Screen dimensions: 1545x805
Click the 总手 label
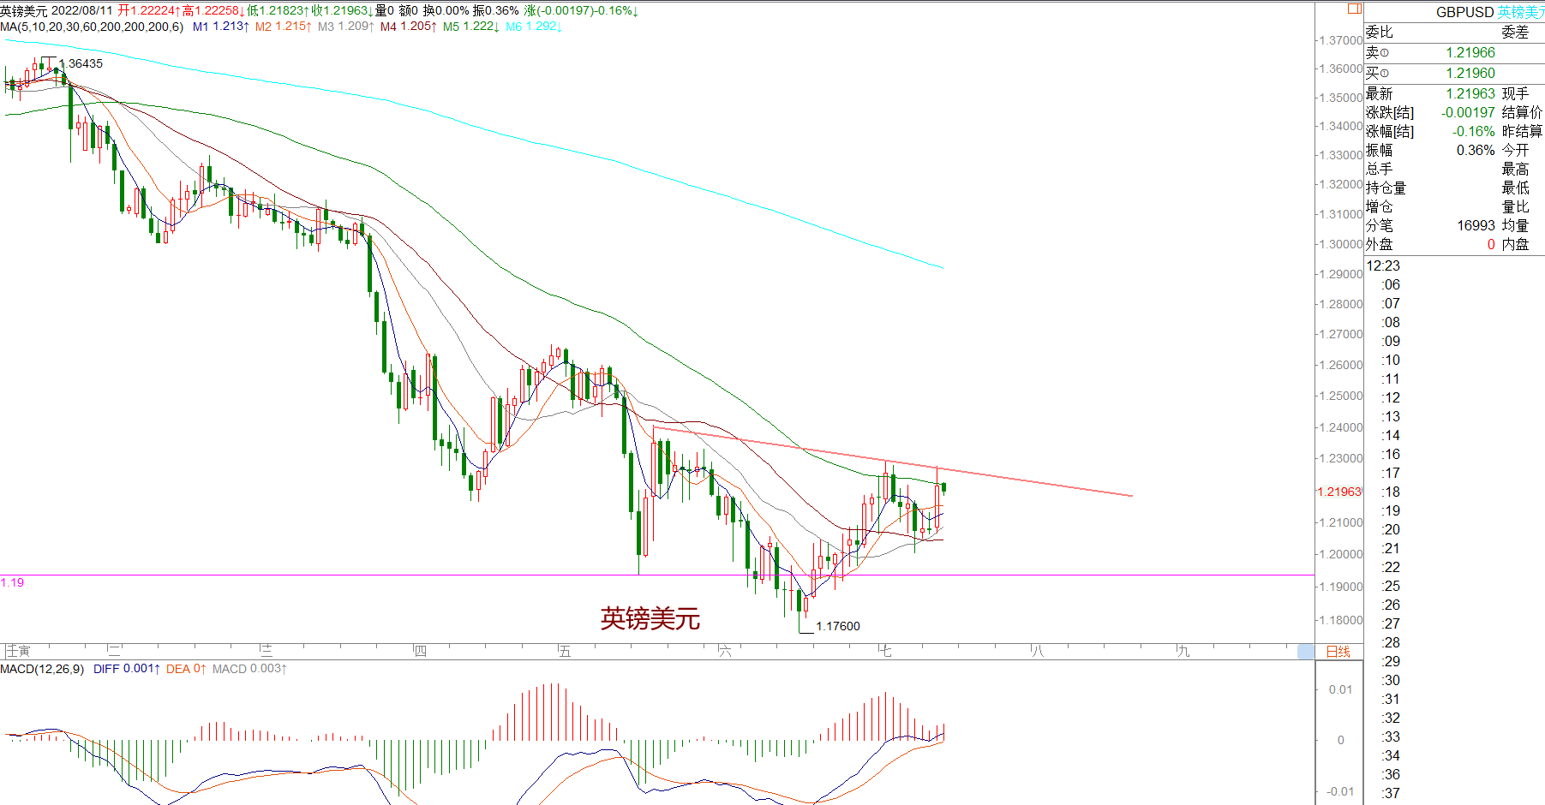pyautogui.click(x=1379, y=169)
